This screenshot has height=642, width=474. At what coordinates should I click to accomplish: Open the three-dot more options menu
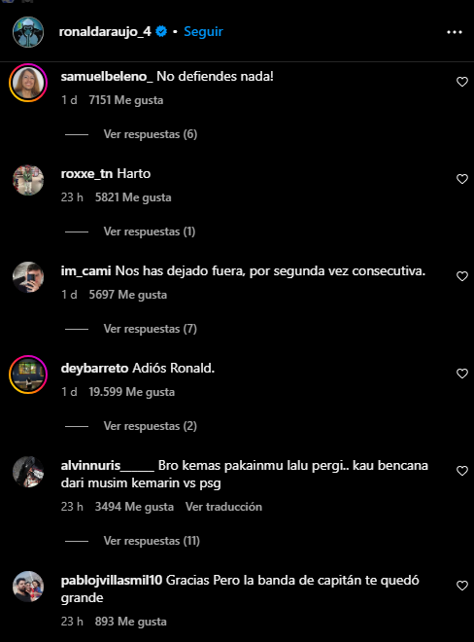[x=455, y=32]
